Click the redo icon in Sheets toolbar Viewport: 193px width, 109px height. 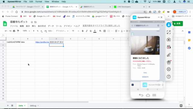(x=10, y=31)
